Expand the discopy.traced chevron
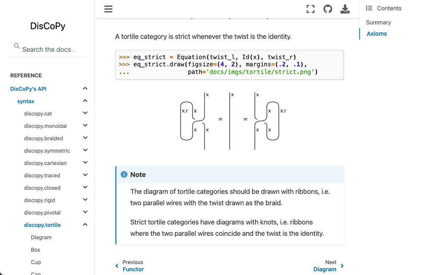This screenshot has height=275, width=437. point(85,175)
